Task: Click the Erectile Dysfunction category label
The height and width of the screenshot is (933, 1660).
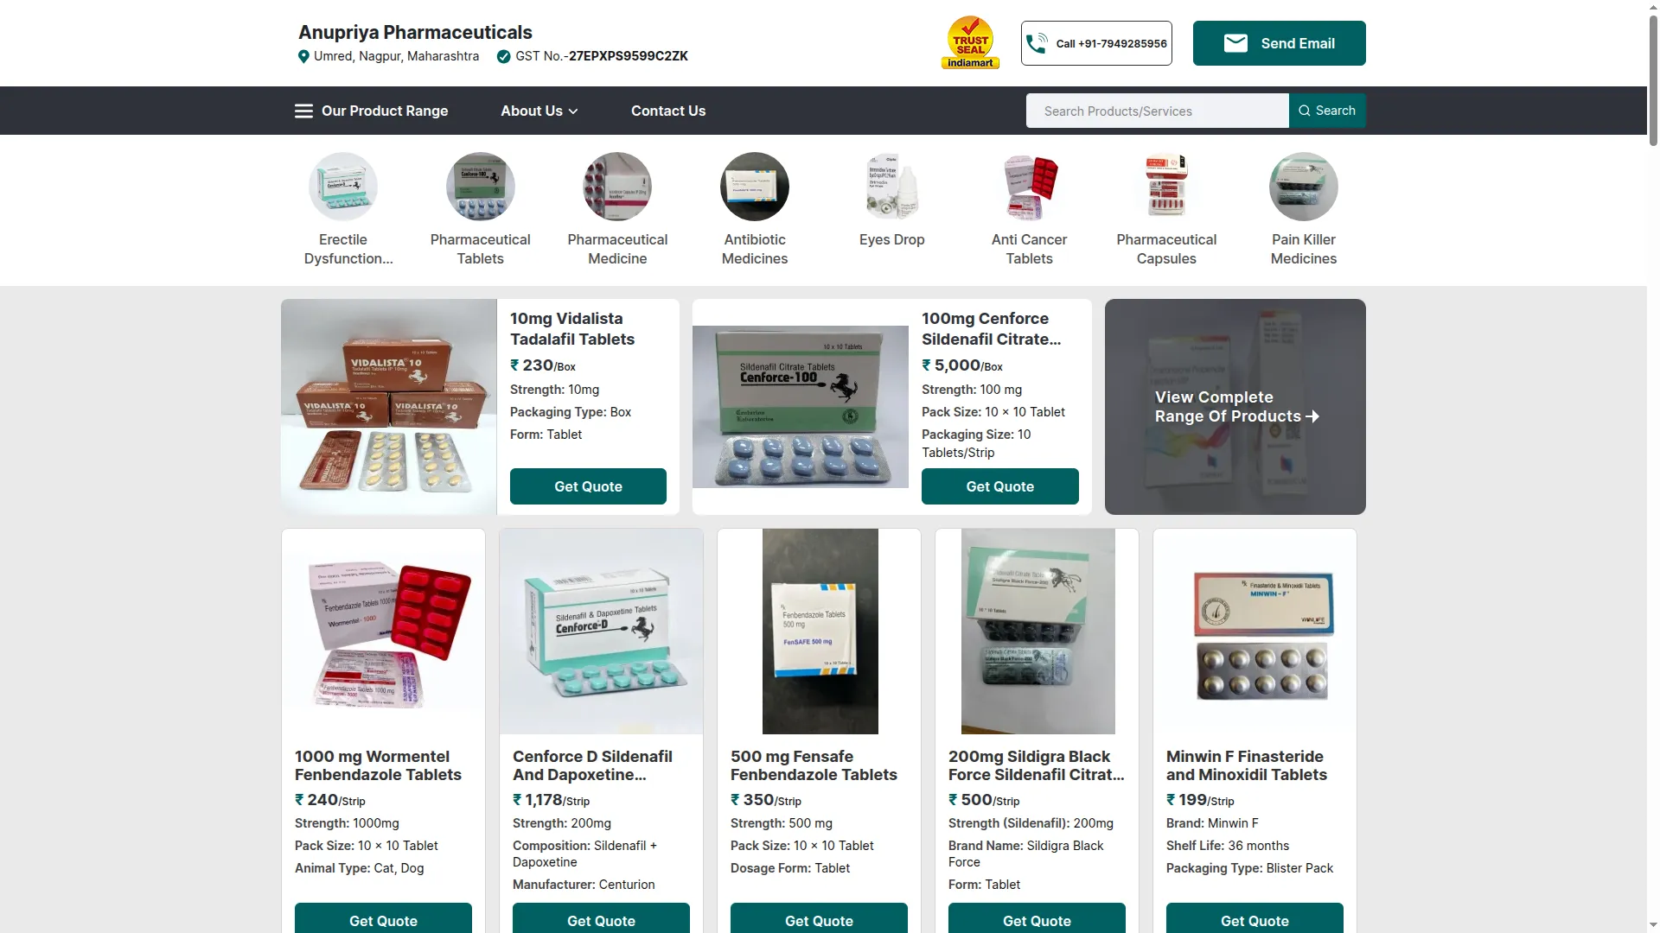Action: tap(348, 249)
